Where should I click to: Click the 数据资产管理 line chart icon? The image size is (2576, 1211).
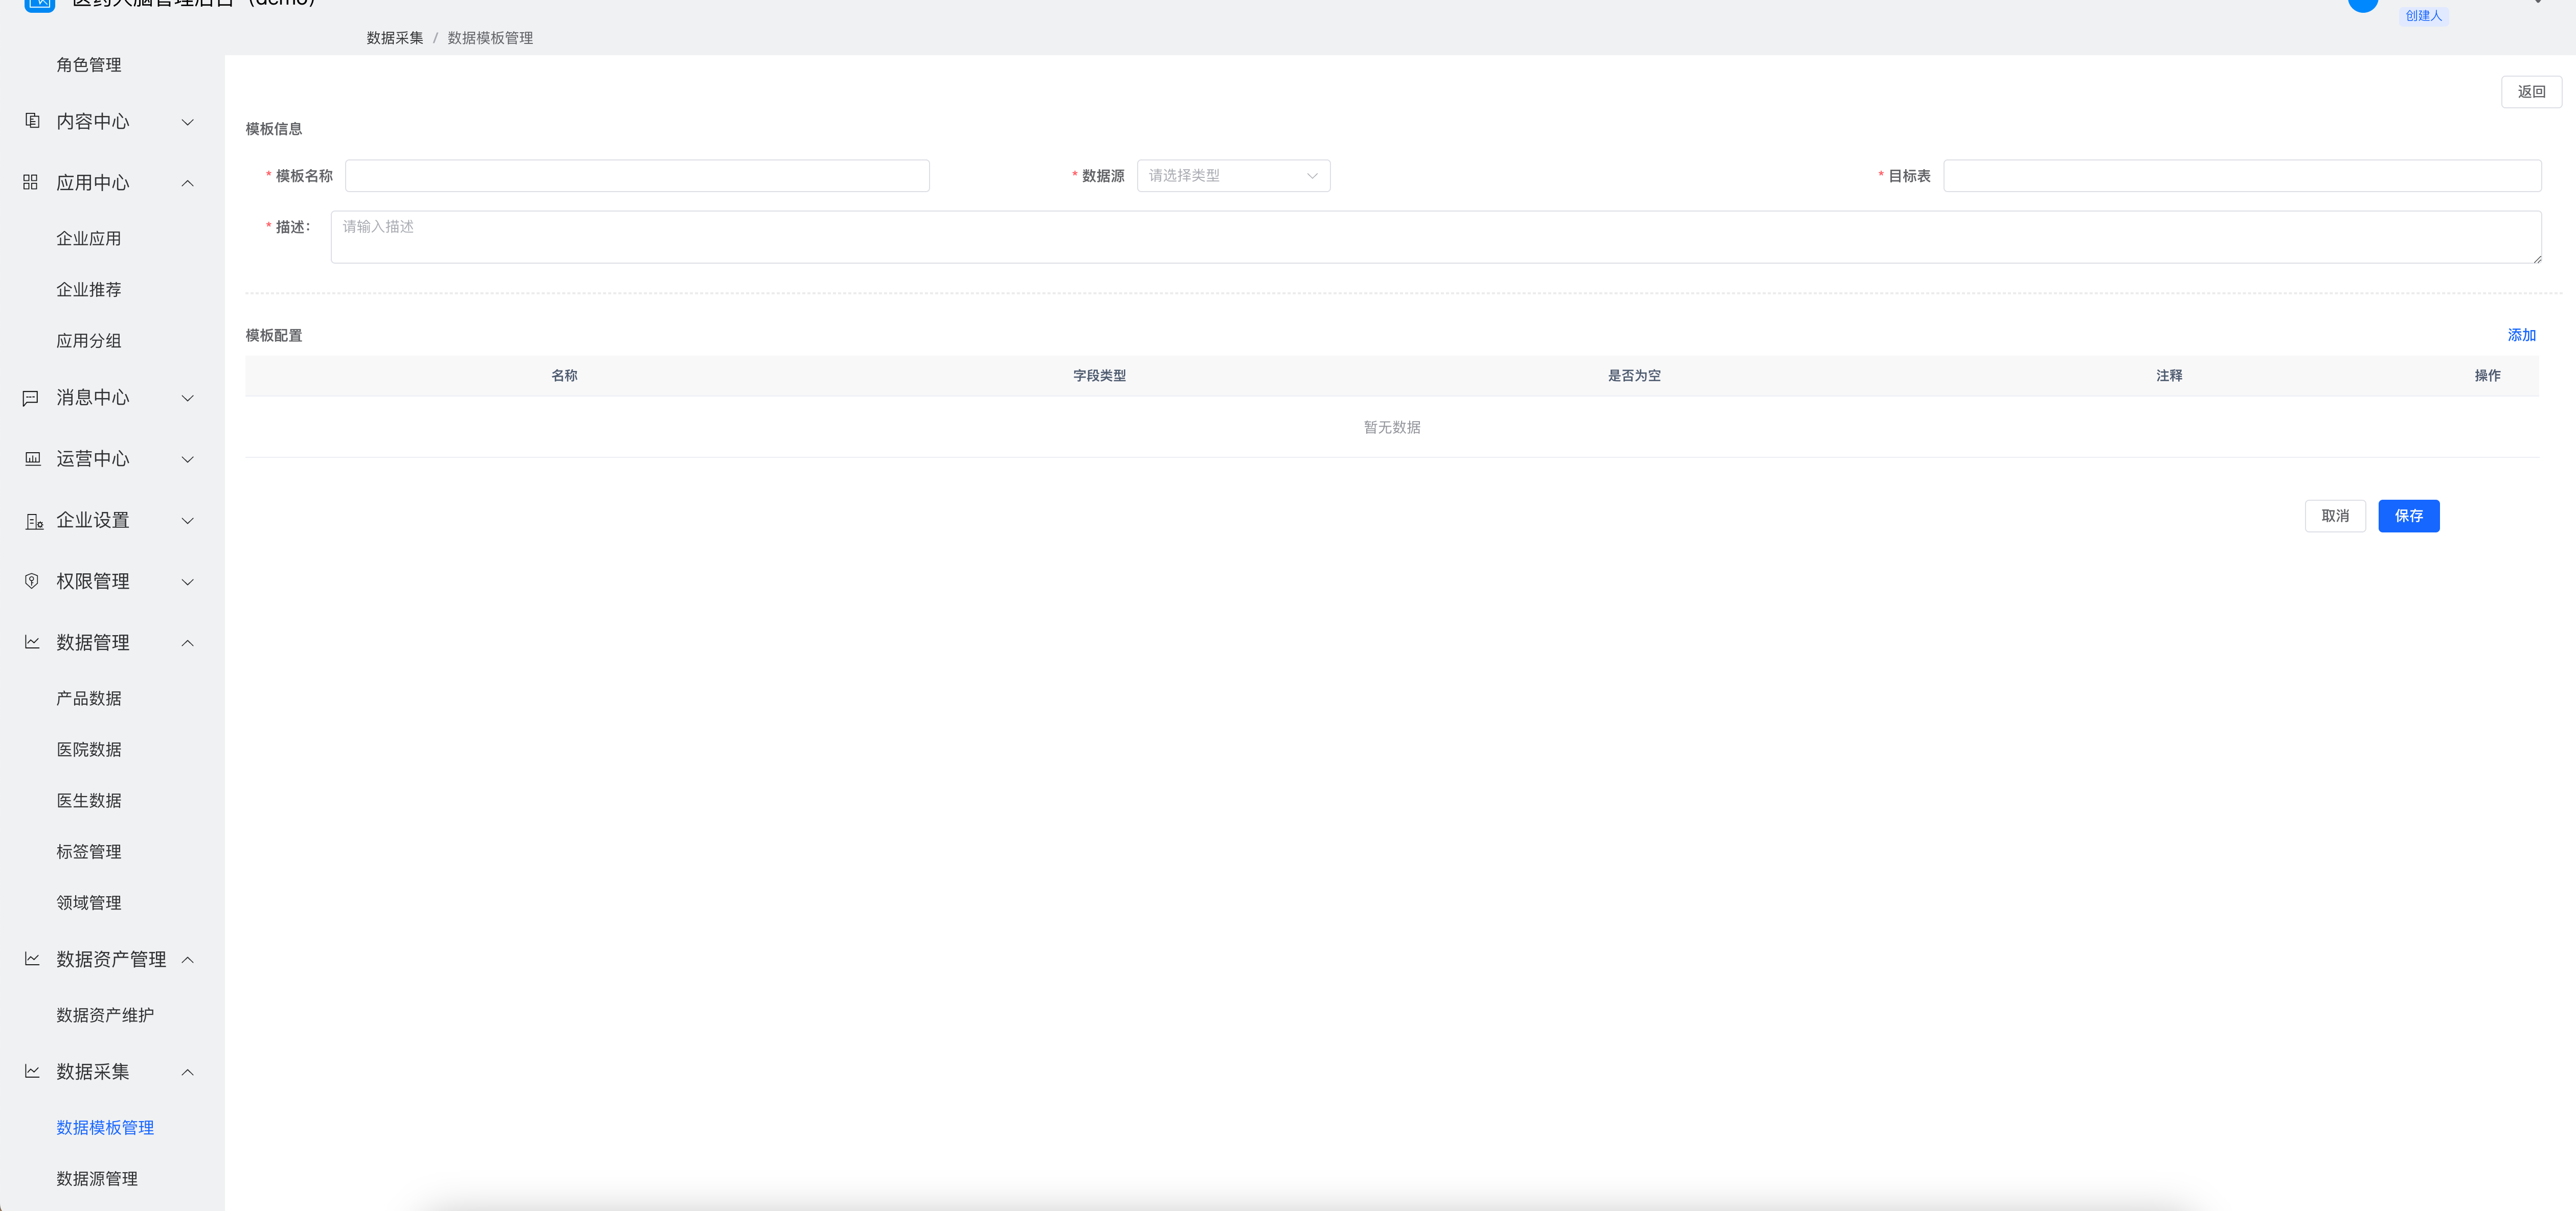tap(32, 959)
